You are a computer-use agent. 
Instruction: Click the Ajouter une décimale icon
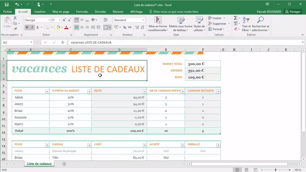pos(137,27)
